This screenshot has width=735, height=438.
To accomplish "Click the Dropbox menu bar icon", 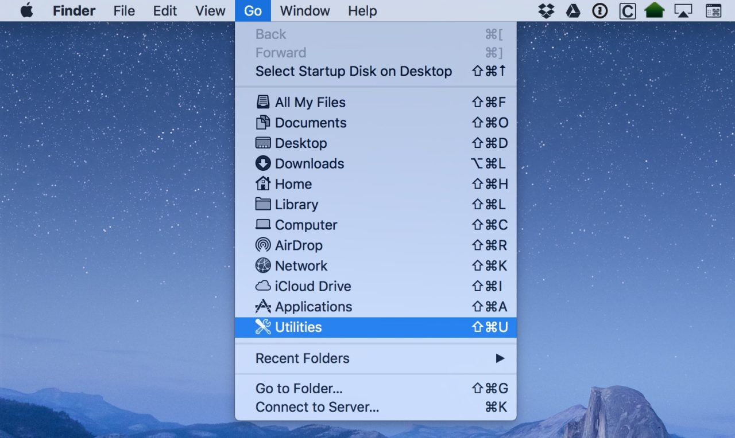I will tap(546, 10).
